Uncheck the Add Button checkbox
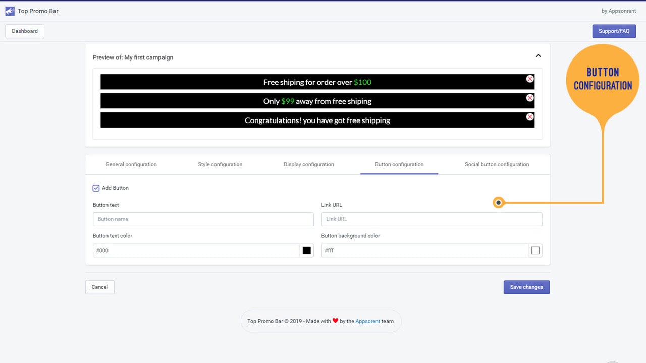Viewport: 646px width, 363px height. (x=96, y=188)
